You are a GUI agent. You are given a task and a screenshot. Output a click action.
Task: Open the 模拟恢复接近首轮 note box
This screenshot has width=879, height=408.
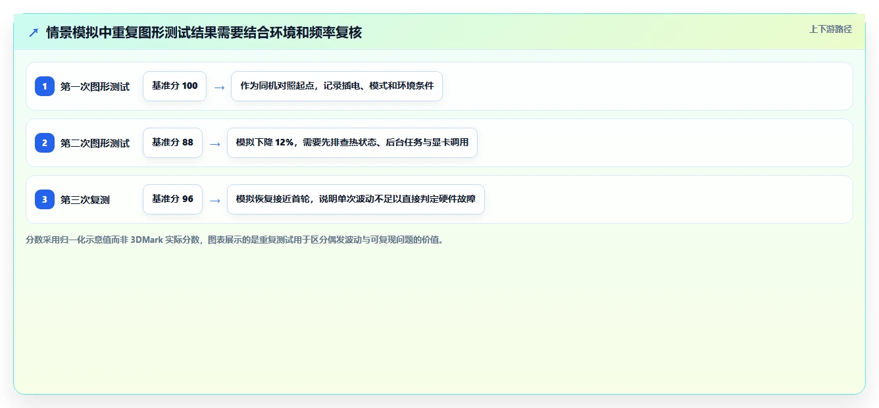356,199
